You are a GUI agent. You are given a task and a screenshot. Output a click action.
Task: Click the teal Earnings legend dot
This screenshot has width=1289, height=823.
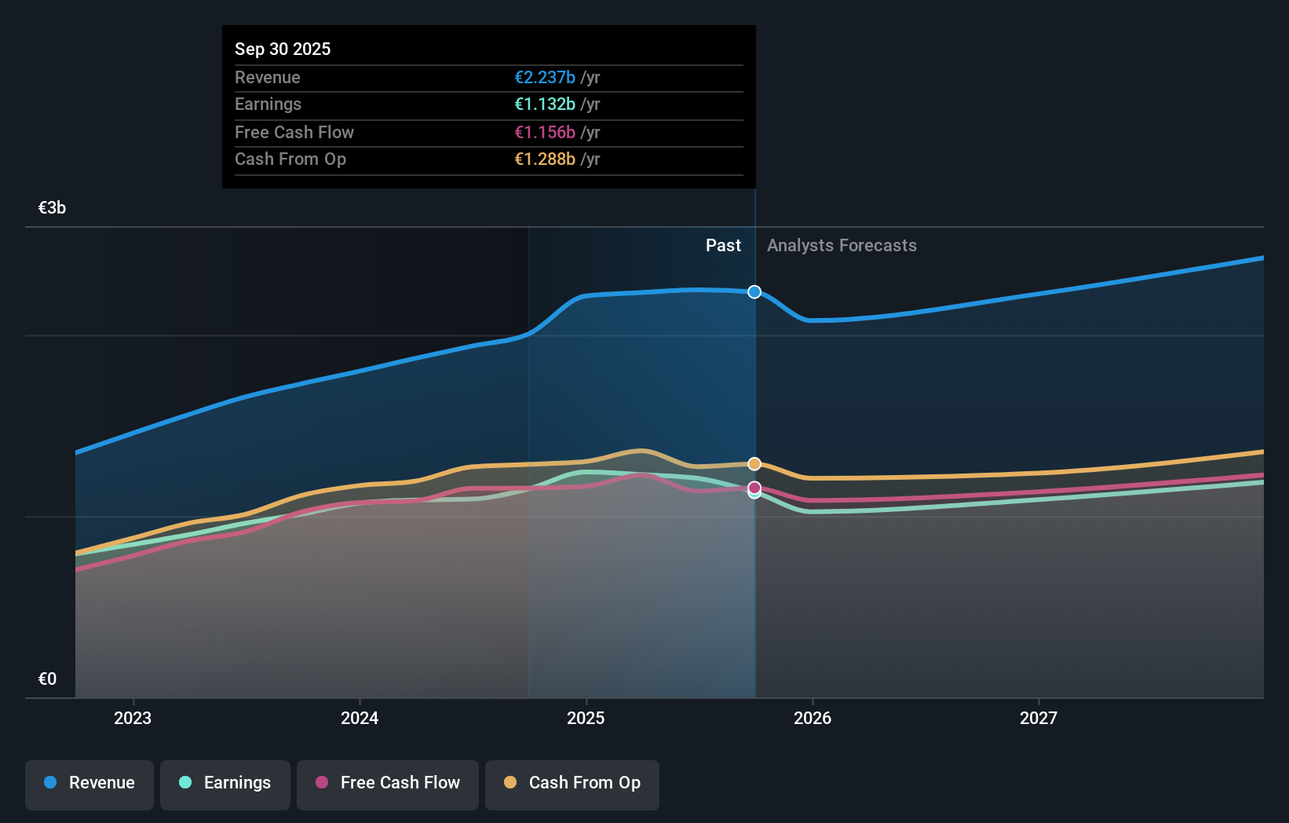click(x=183, y=783)
